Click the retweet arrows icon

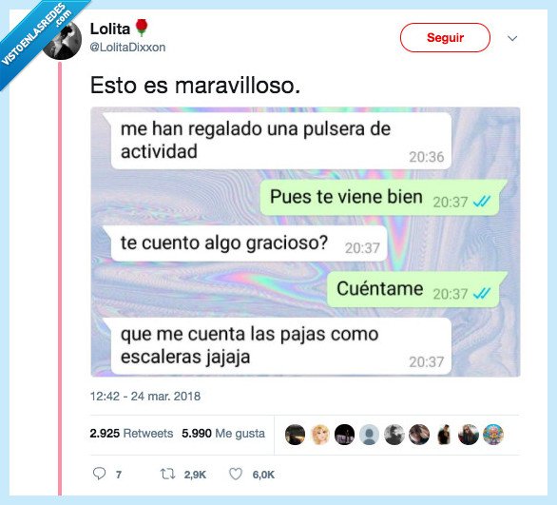(167, 474)
